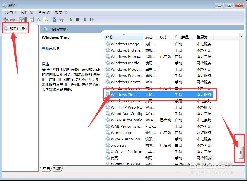Click the Export list toolbar icon
This screenshot has height=181, width=247.
(x=45, y=20)
